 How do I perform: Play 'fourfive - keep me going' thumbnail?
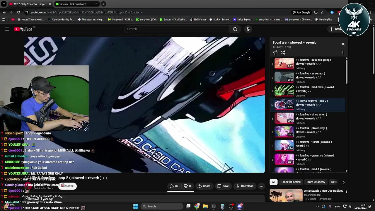point(284,64)
